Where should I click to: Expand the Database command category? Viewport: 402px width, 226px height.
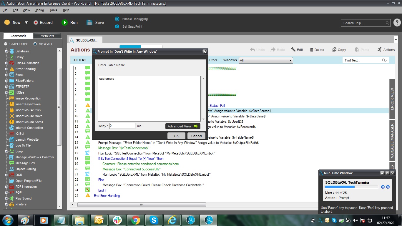pyautogui.click(x=6, y=51)
